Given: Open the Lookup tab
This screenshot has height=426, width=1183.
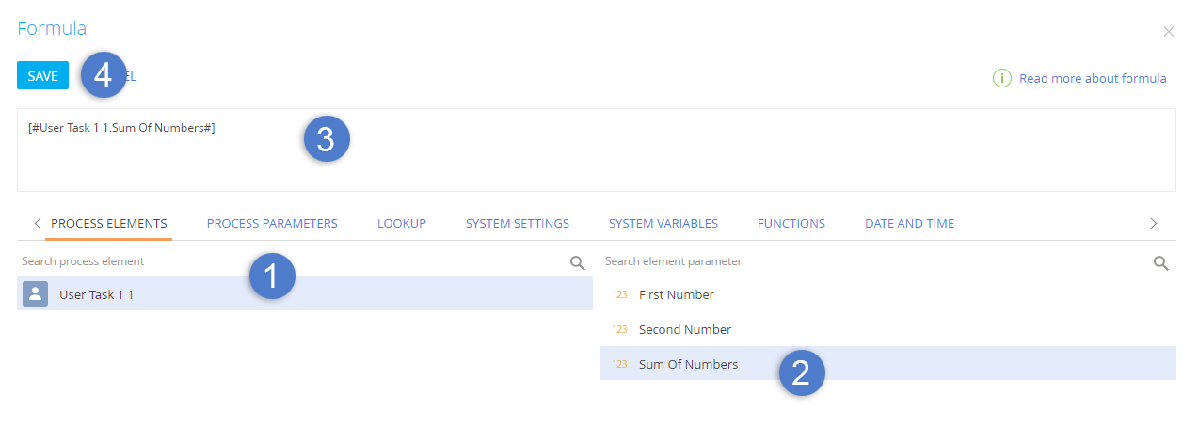Looking at the screenshot, I should pyautogui.click(x=402, y=224).
